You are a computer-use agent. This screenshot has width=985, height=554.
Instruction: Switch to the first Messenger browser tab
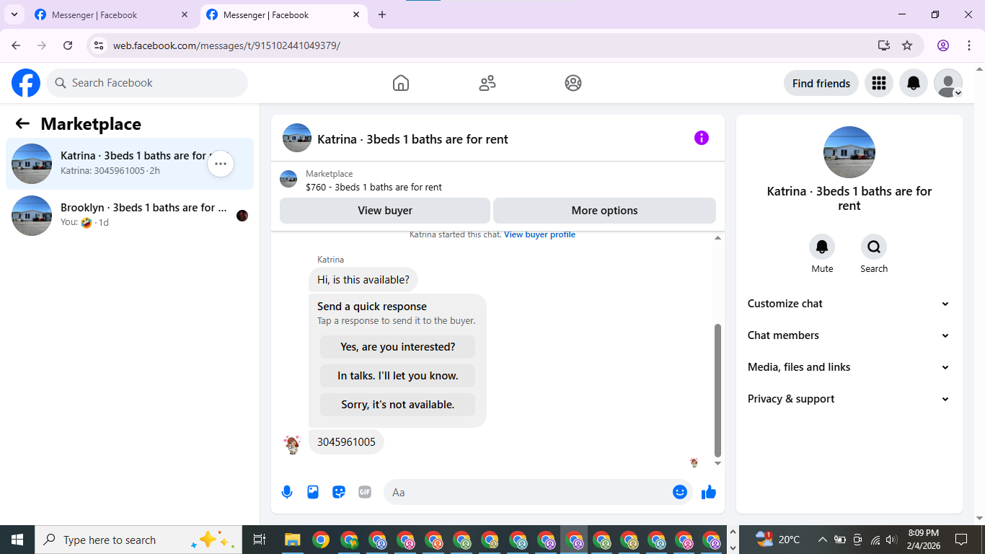point(112,14)
